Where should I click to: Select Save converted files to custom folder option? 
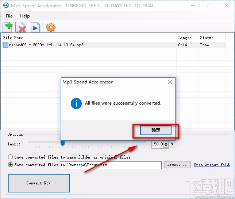pos(10,165)
